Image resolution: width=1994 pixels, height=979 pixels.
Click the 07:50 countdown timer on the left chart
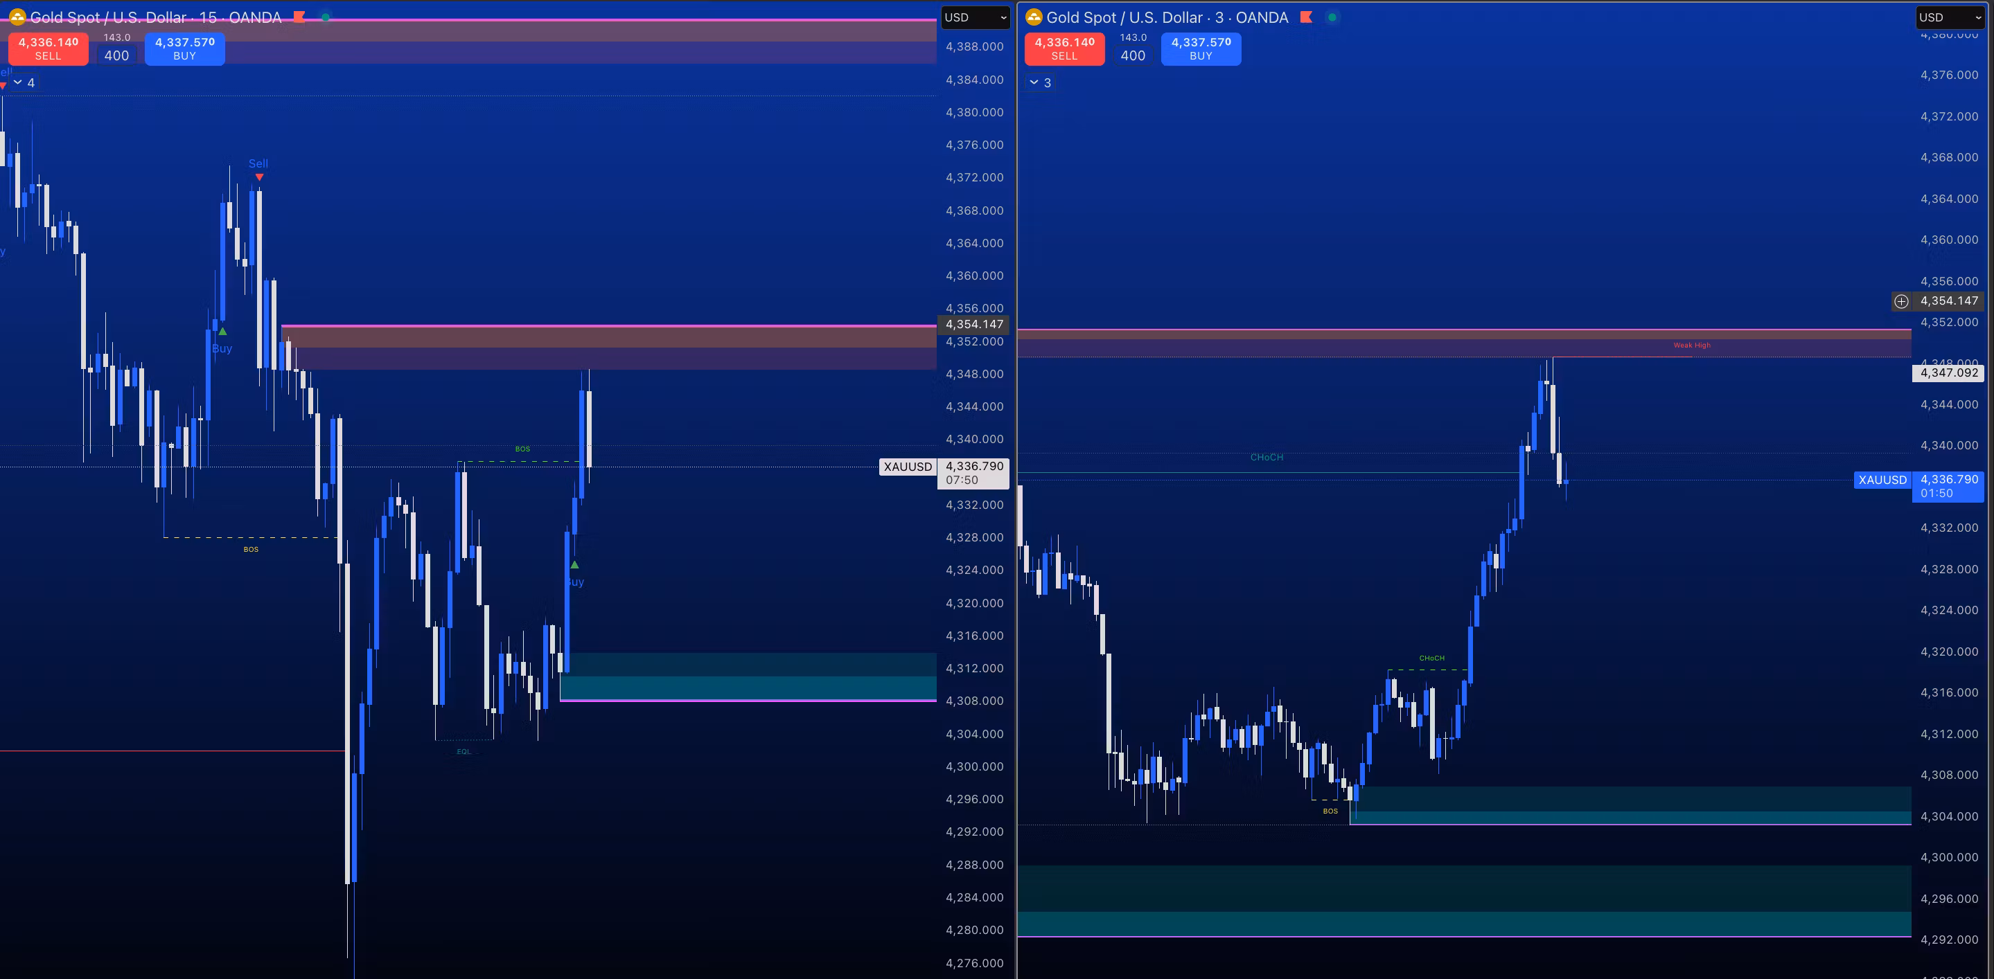[x=962, y=480]
